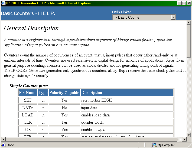
Task: Click the 'in' type cell in OE row
Action: (43, 130)
